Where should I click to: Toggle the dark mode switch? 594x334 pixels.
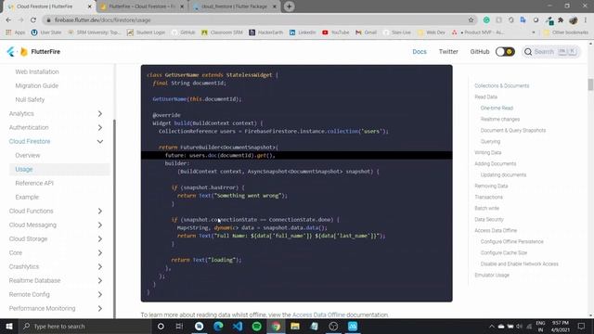(x=505, y=52)
